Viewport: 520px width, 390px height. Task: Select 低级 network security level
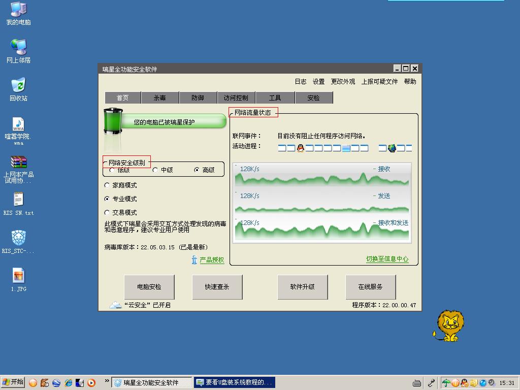point(119,170)
